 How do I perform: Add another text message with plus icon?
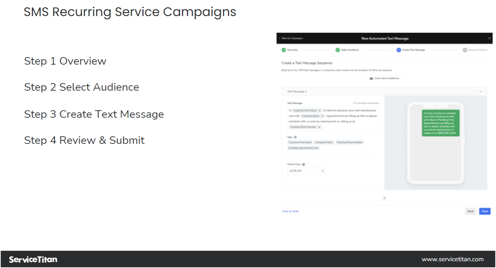pos(384,198)
